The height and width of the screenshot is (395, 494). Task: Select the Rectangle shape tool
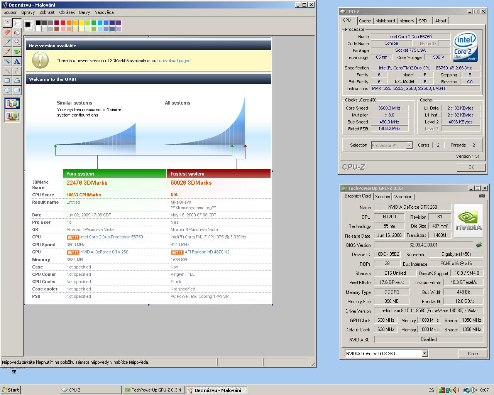[7, 81]
